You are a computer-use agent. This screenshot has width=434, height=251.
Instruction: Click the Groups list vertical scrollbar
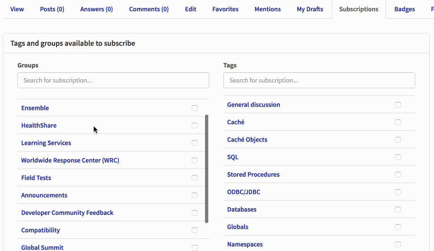(x=206, y=169)
